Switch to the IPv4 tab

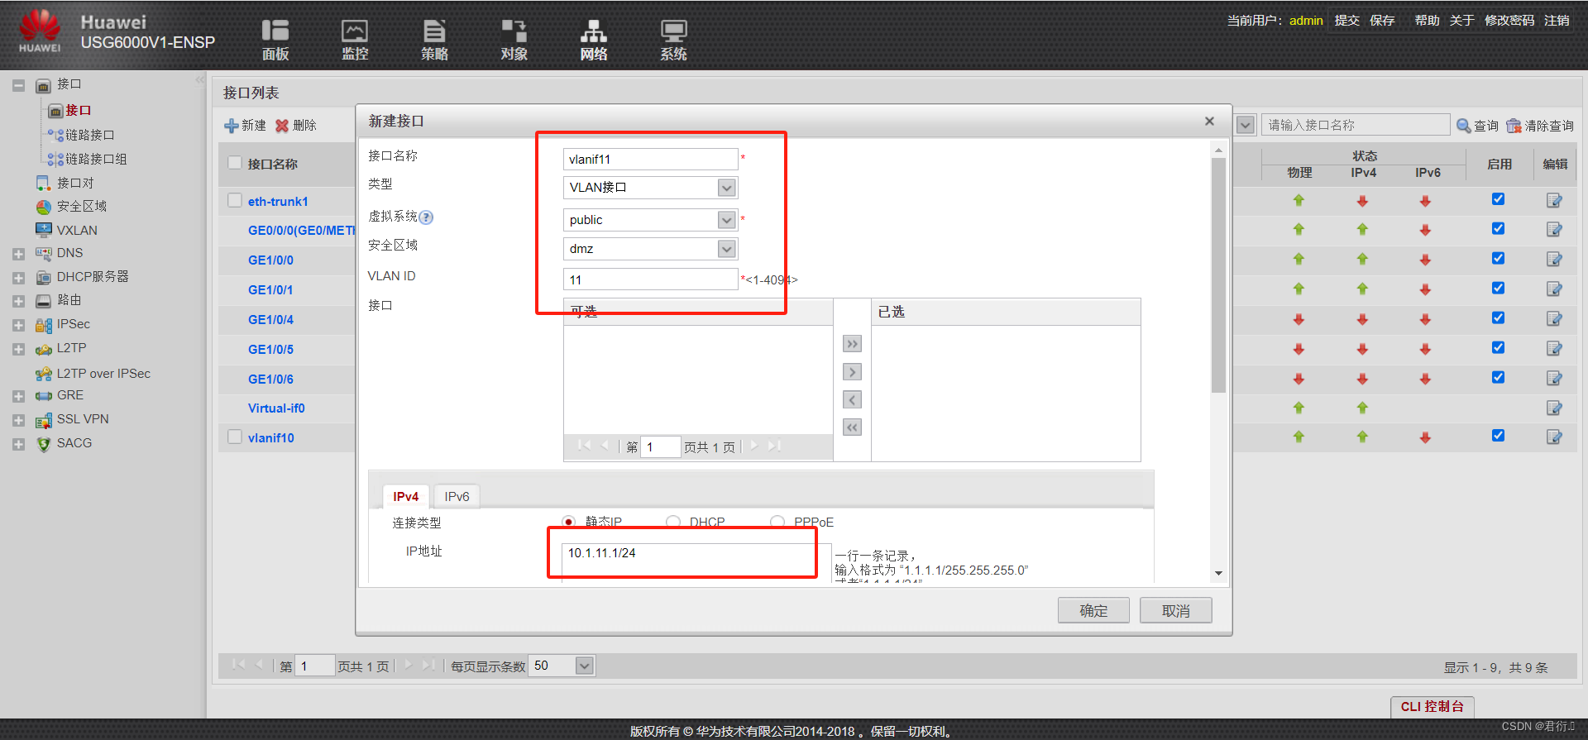pyautogui.click(x=405, y=496)
